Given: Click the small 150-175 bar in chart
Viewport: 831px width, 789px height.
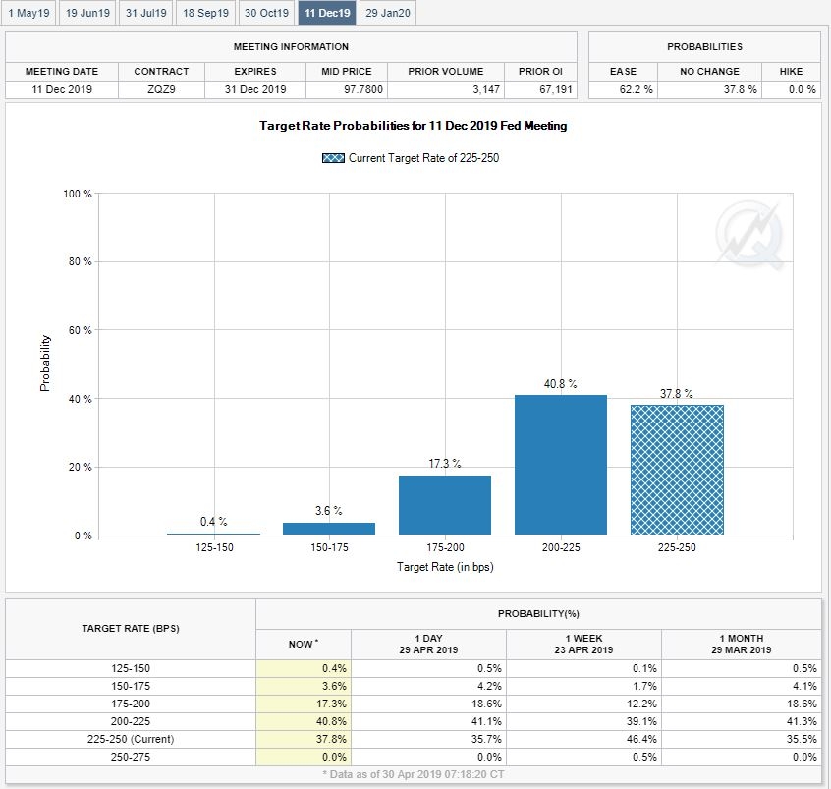Looking at the screenshot, I should coord(328,529).
